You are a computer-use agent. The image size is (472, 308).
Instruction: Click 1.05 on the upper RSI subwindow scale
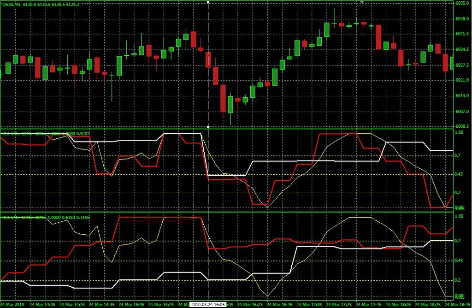pos(459,132)
